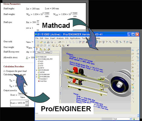
Task: Toggle datum points display icon
Action: [x=60, y=46]
